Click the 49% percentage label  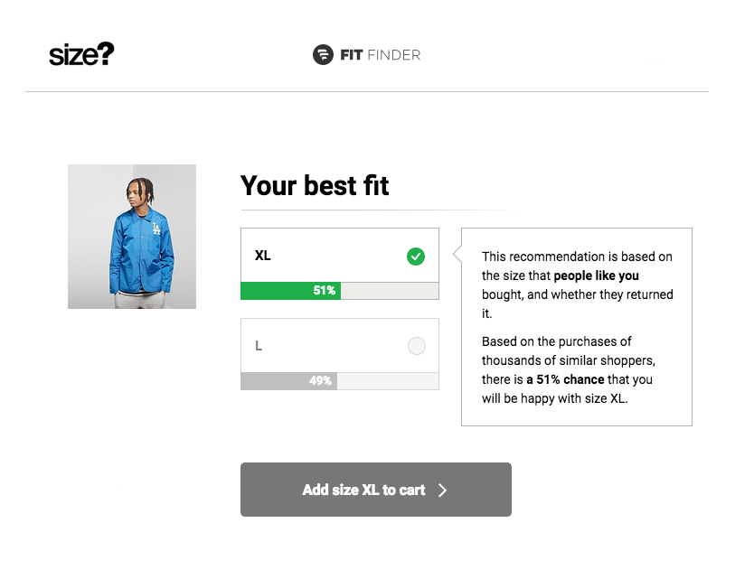[320, 381]
